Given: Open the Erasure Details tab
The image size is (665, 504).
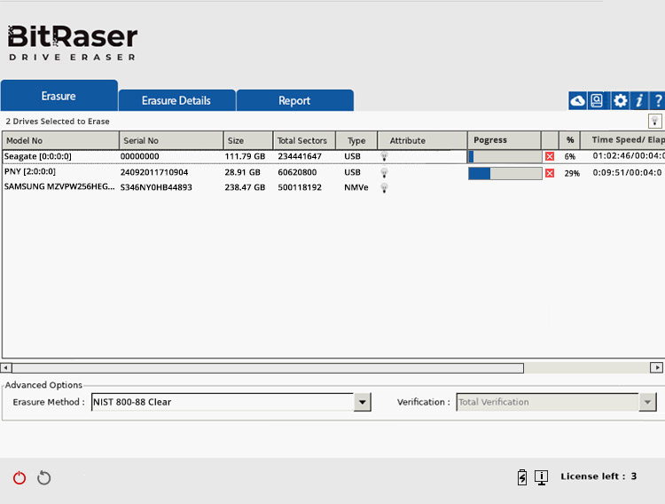Looking at the screenshot, I should coord(176,100).
